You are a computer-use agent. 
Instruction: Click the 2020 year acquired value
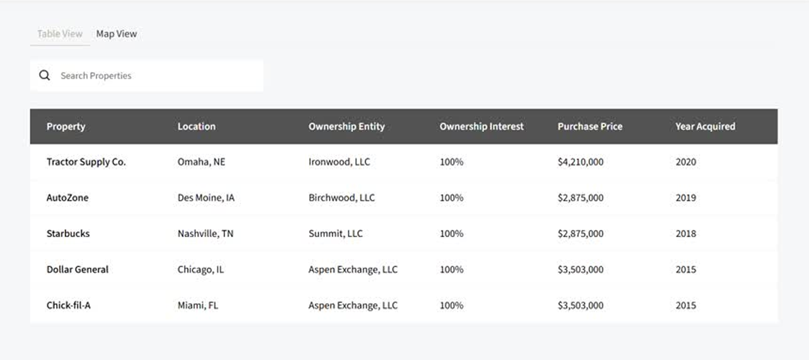click(686, 162)
